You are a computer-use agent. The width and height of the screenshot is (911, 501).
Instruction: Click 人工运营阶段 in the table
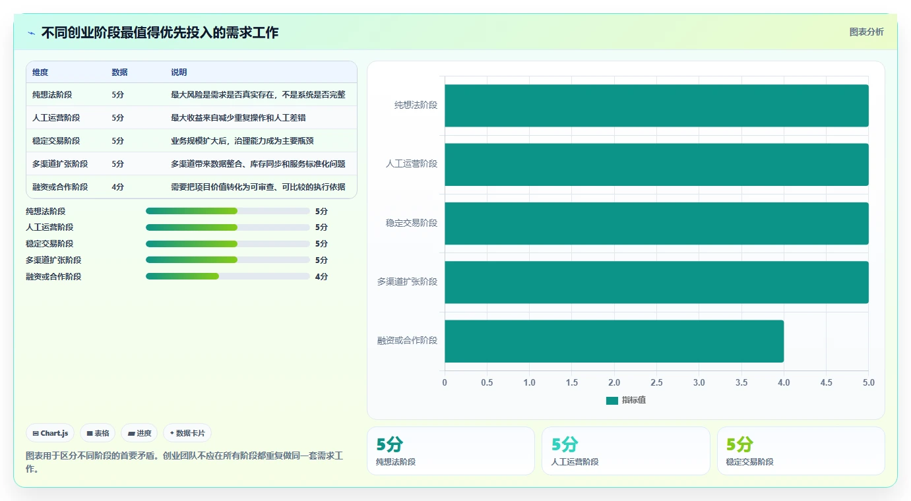tap(56, 118)
